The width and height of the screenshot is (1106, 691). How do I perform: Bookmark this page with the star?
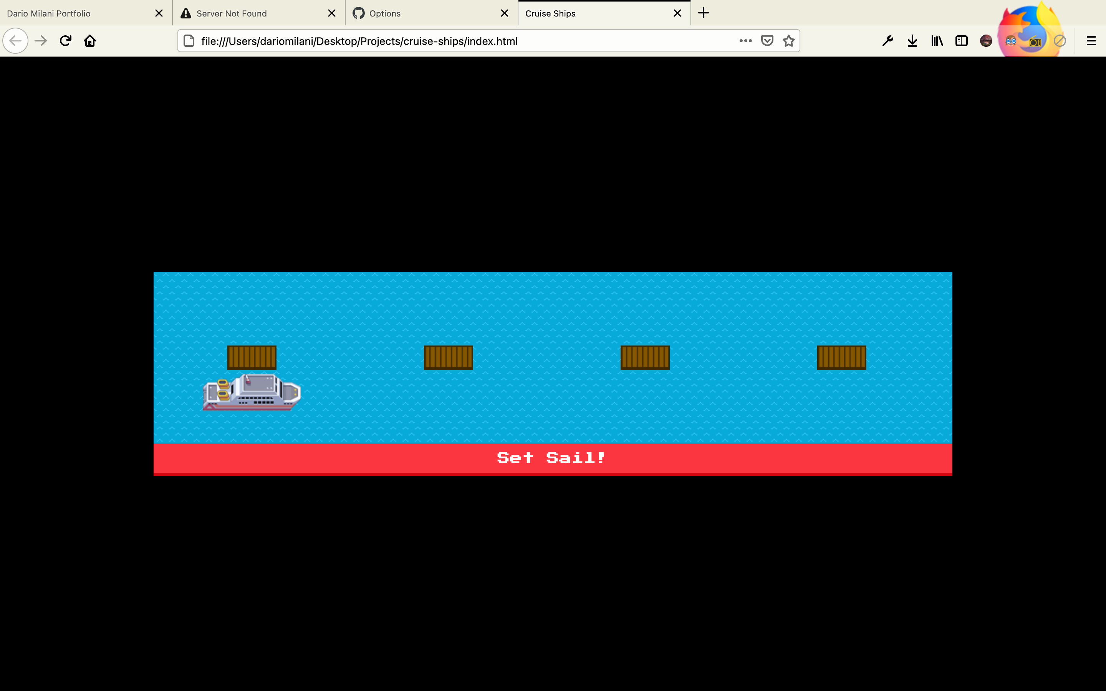tap(789, 41)
